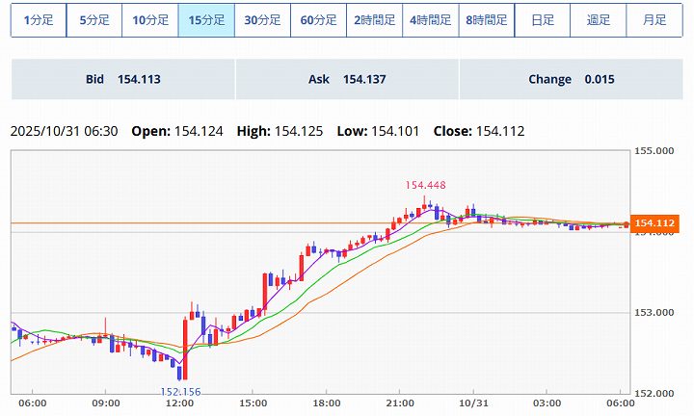
Task: Select the 1分足 timeframe tab
Action: [x=39, y=19]
